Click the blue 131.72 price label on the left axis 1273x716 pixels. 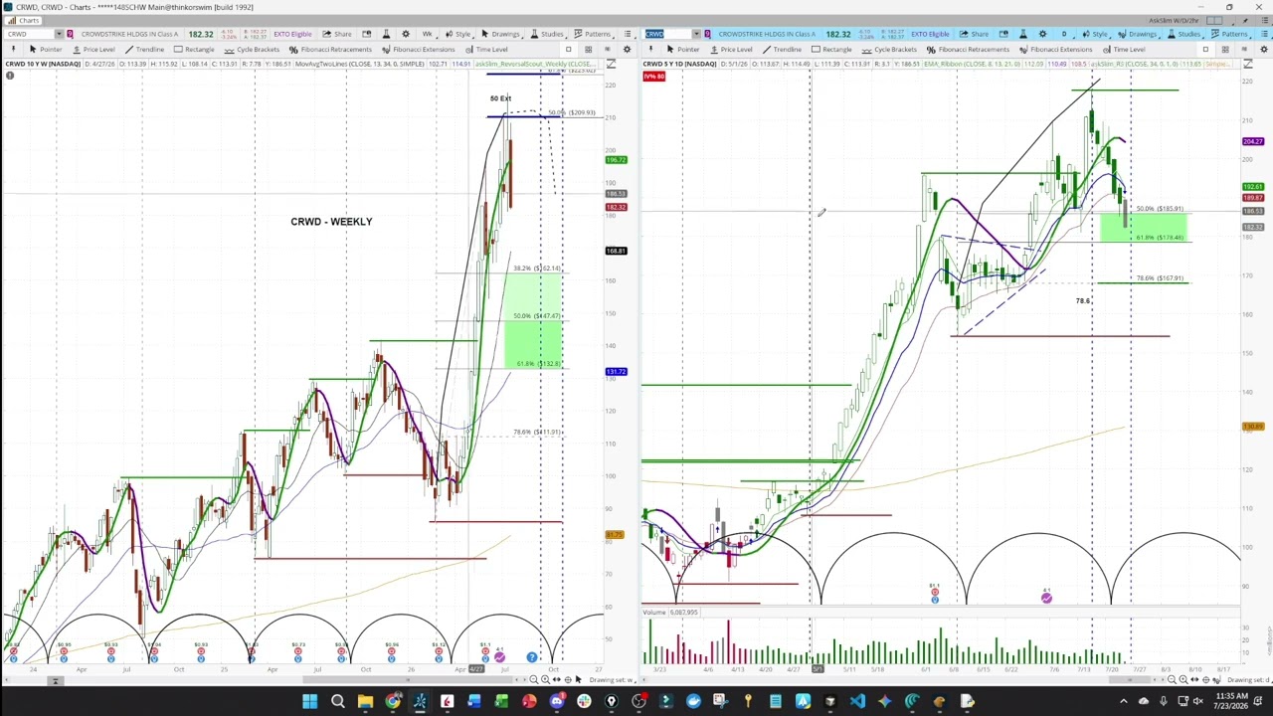[616, 372]
